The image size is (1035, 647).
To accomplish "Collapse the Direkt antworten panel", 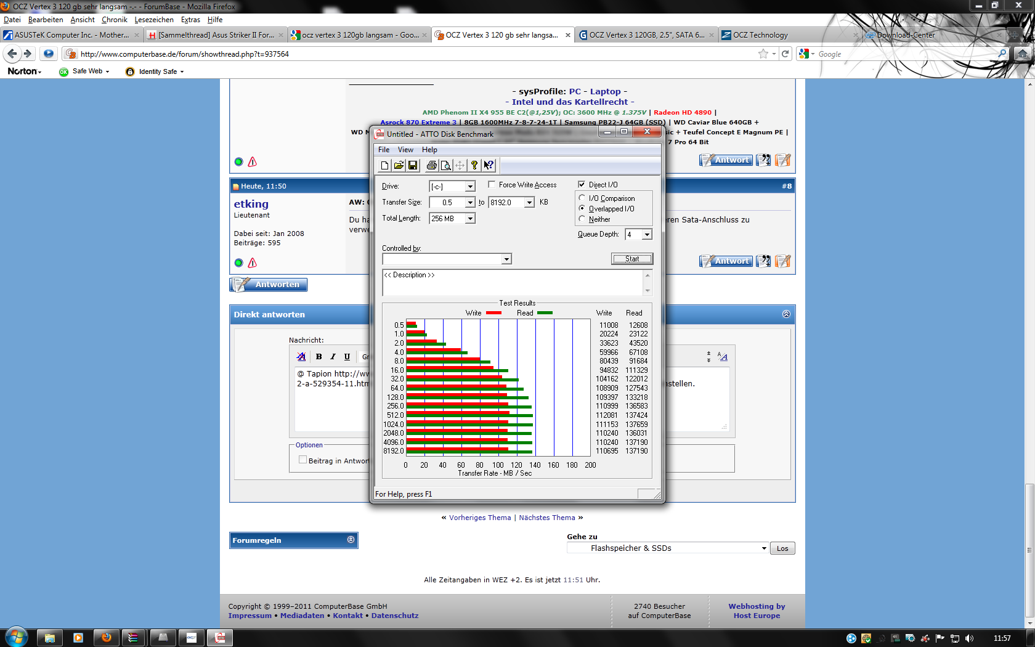I will click(786, 314).
